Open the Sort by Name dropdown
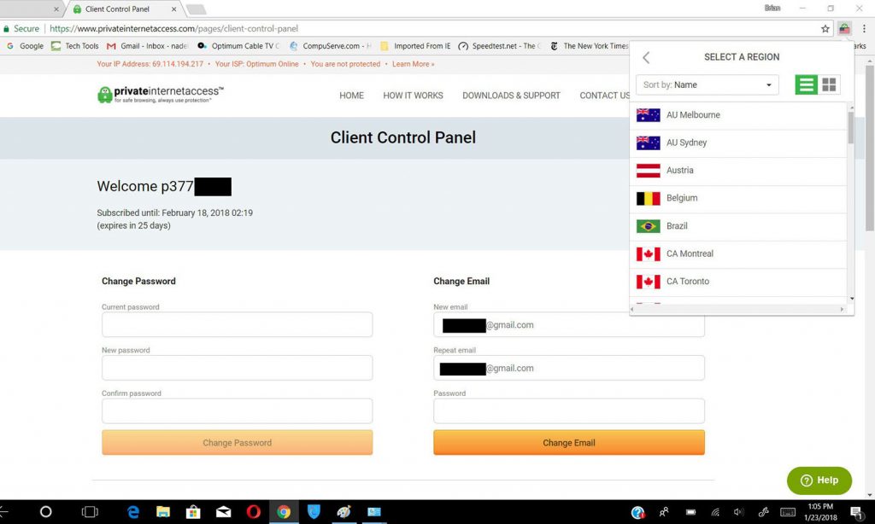Screen dimensions: 875x524 (x=707, y=84)
